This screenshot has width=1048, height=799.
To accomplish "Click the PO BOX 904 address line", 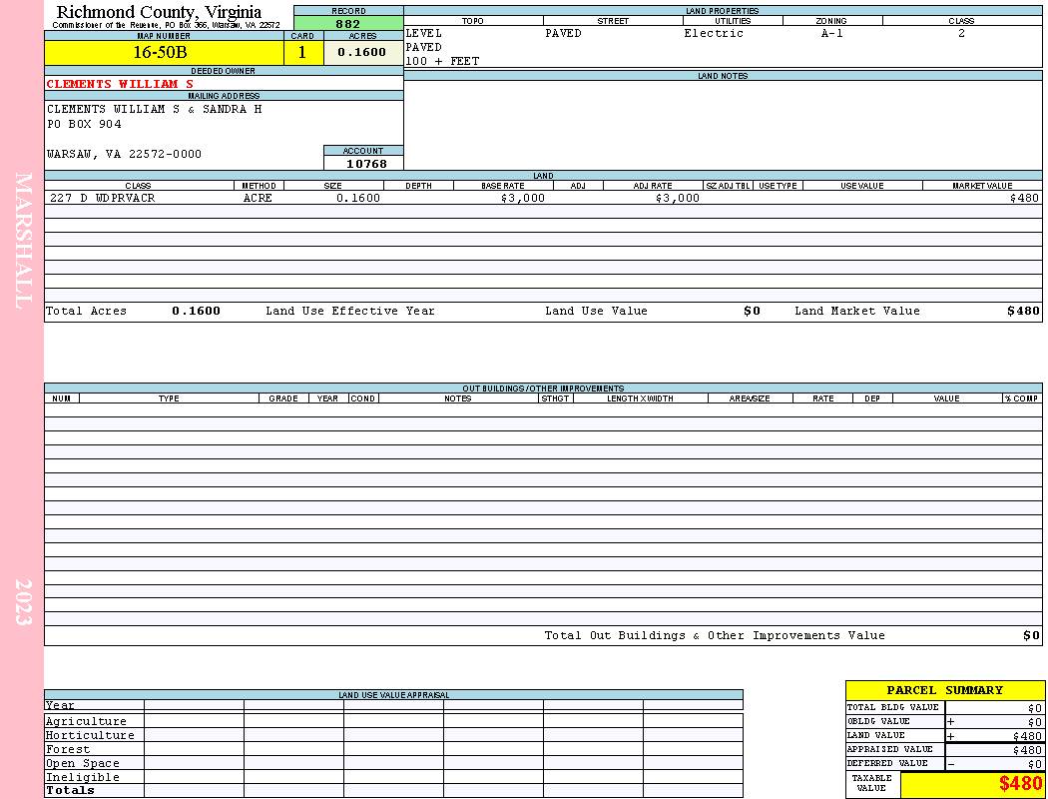I will point(84,125).
